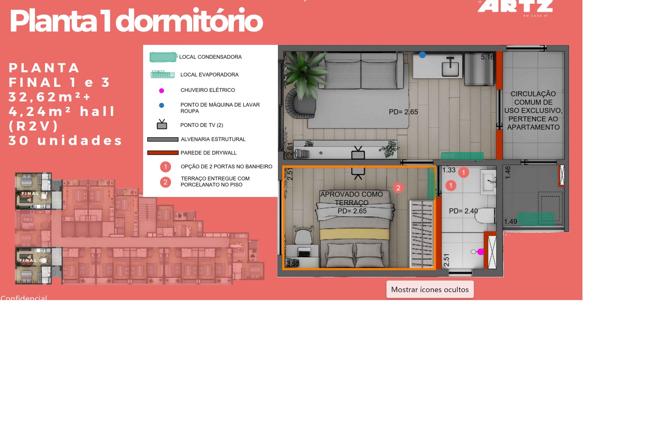This screenshot has height=438, width=654.
Task: Click the wardrobe in the bedroom plan
Action: pyautogui.click(x=422, y=234)
